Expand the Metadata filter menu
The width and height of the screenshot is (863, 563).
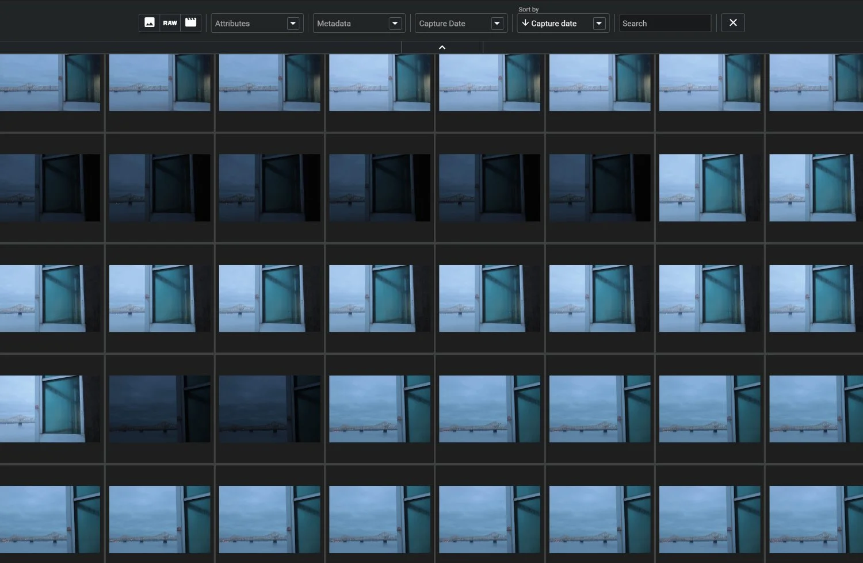[x=358, y=23]
